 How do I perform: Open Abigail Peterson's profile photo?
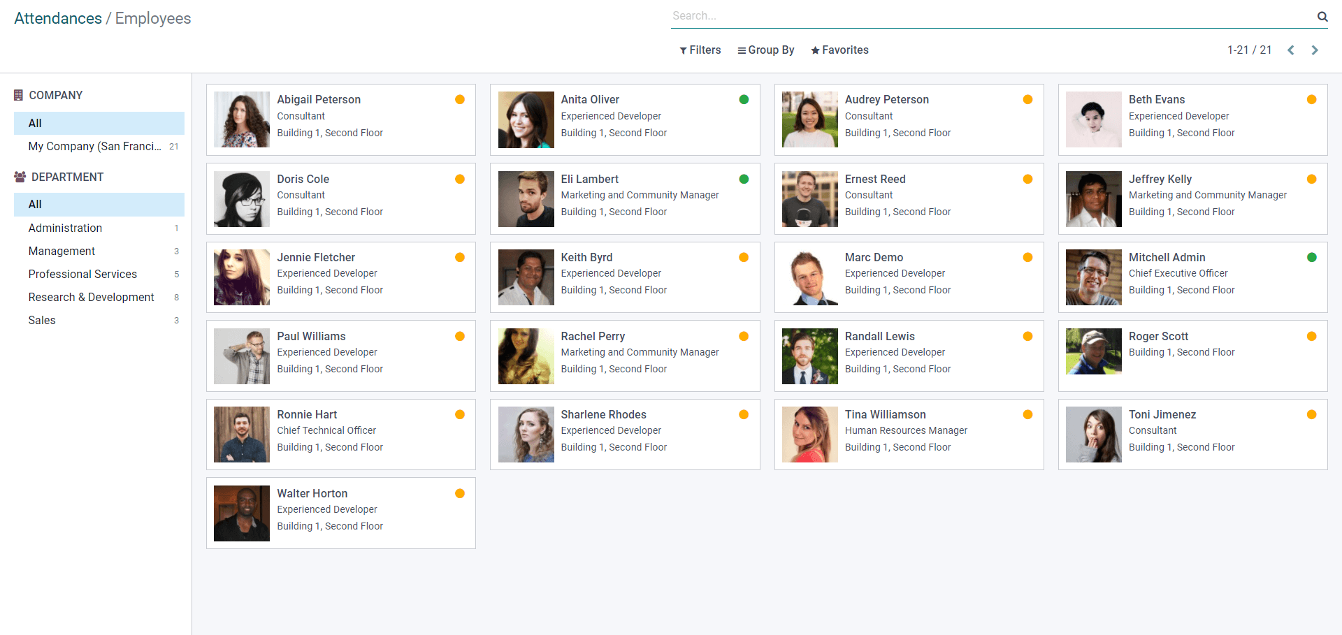click(242, 119)
